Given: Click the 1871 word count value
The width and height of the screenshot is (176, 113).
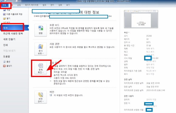Looking at the screenshot, I should (x=148, y=42).
